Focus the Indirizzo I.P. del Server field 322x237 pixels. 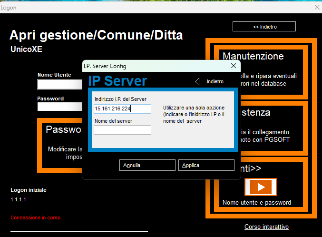122,109
